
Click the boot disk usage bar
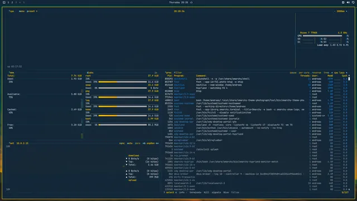(123, 125)
